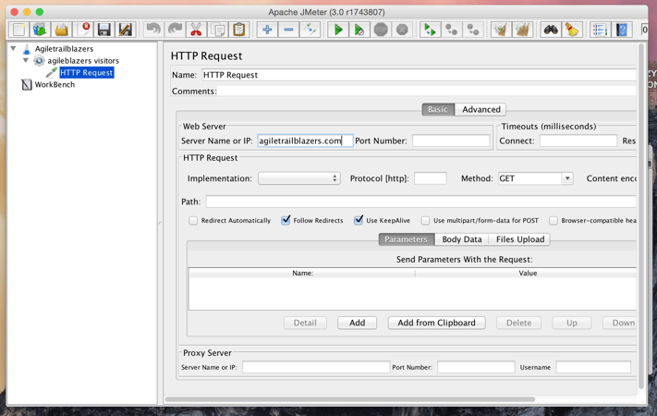Click the Clear All results icon
Image resolution: width=657 pixels, height=416 pixels.
tap(522, 30)
